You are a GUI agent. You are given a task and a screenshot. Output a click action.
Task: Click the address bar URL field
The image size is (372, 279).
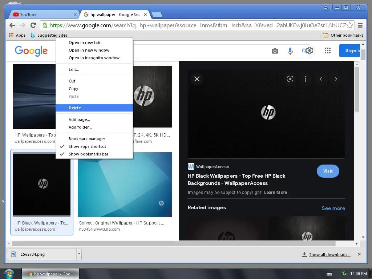coord(197,25)
